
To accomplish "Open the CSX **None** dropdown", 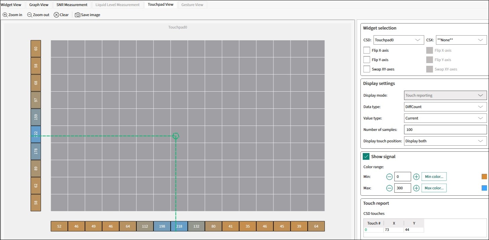I will click(x=461, y=40).
